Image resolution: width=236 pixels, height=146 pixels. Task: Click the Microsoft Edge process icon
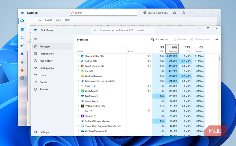tap(82, 56)
